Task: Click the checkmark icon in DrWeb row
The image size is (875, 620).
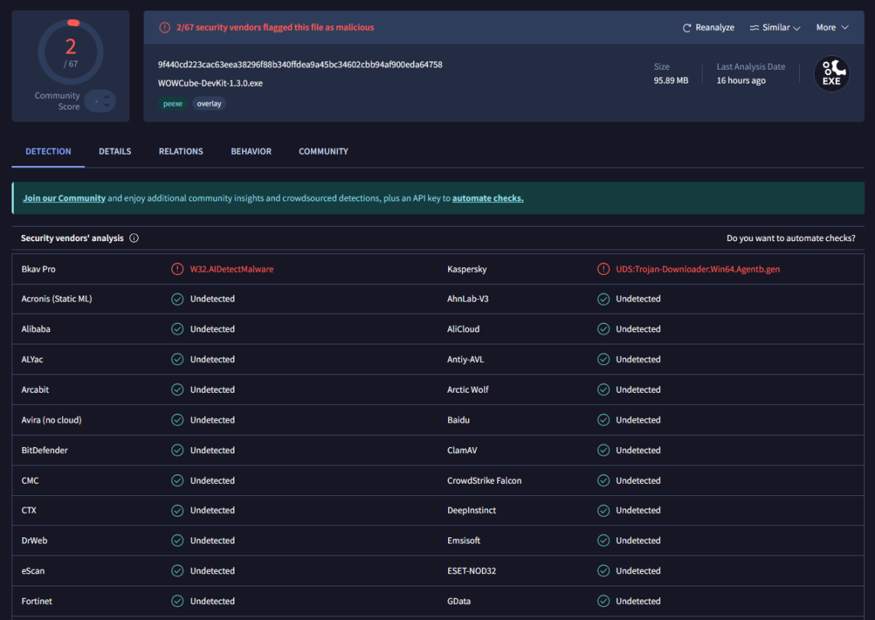Action: (178, 541)
